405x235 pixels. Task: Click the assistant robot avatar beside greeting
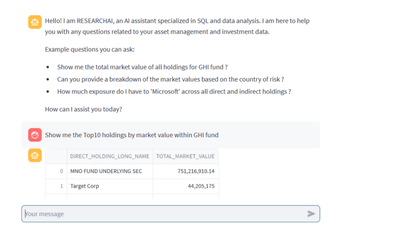point(35,22)
